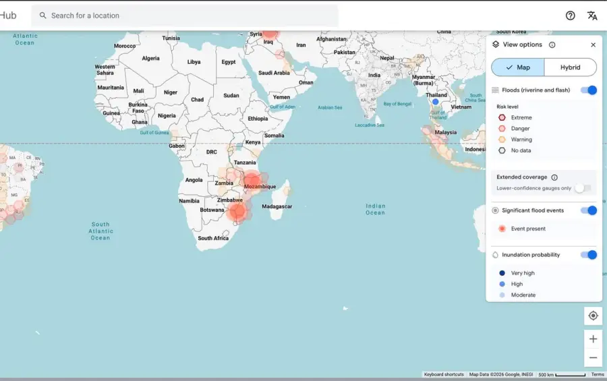Click the Extreme risk level swatch
The height and width of the screenshot is (381, 607).
[502, 118]
